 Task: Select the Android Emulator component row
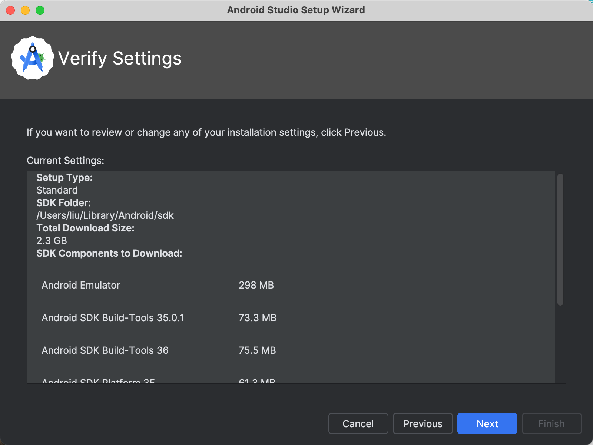pyautogui.click(x=81, y=285)
